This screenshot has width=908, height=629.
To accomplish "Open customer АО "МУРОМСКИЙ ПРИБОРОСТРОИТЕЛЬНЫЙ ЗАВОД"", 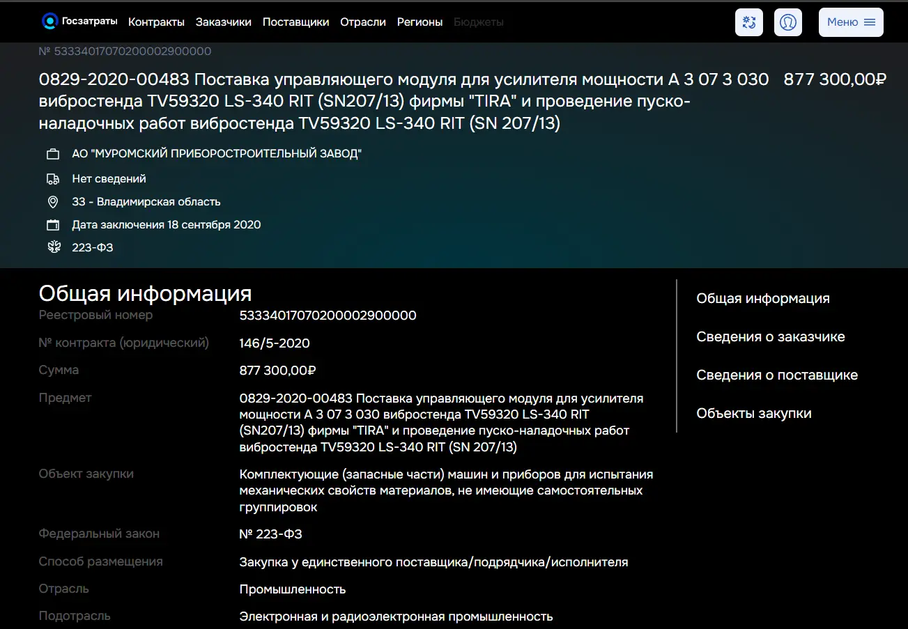I will pos(217,154).
